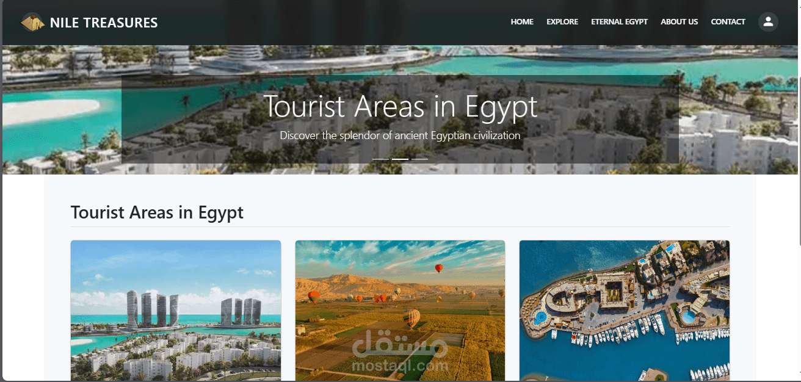The width and height of the screenshot is (801, 382).
Task: Select ETERNAL EGYPT in the navigation bar
Action: (x=619, y=22)
